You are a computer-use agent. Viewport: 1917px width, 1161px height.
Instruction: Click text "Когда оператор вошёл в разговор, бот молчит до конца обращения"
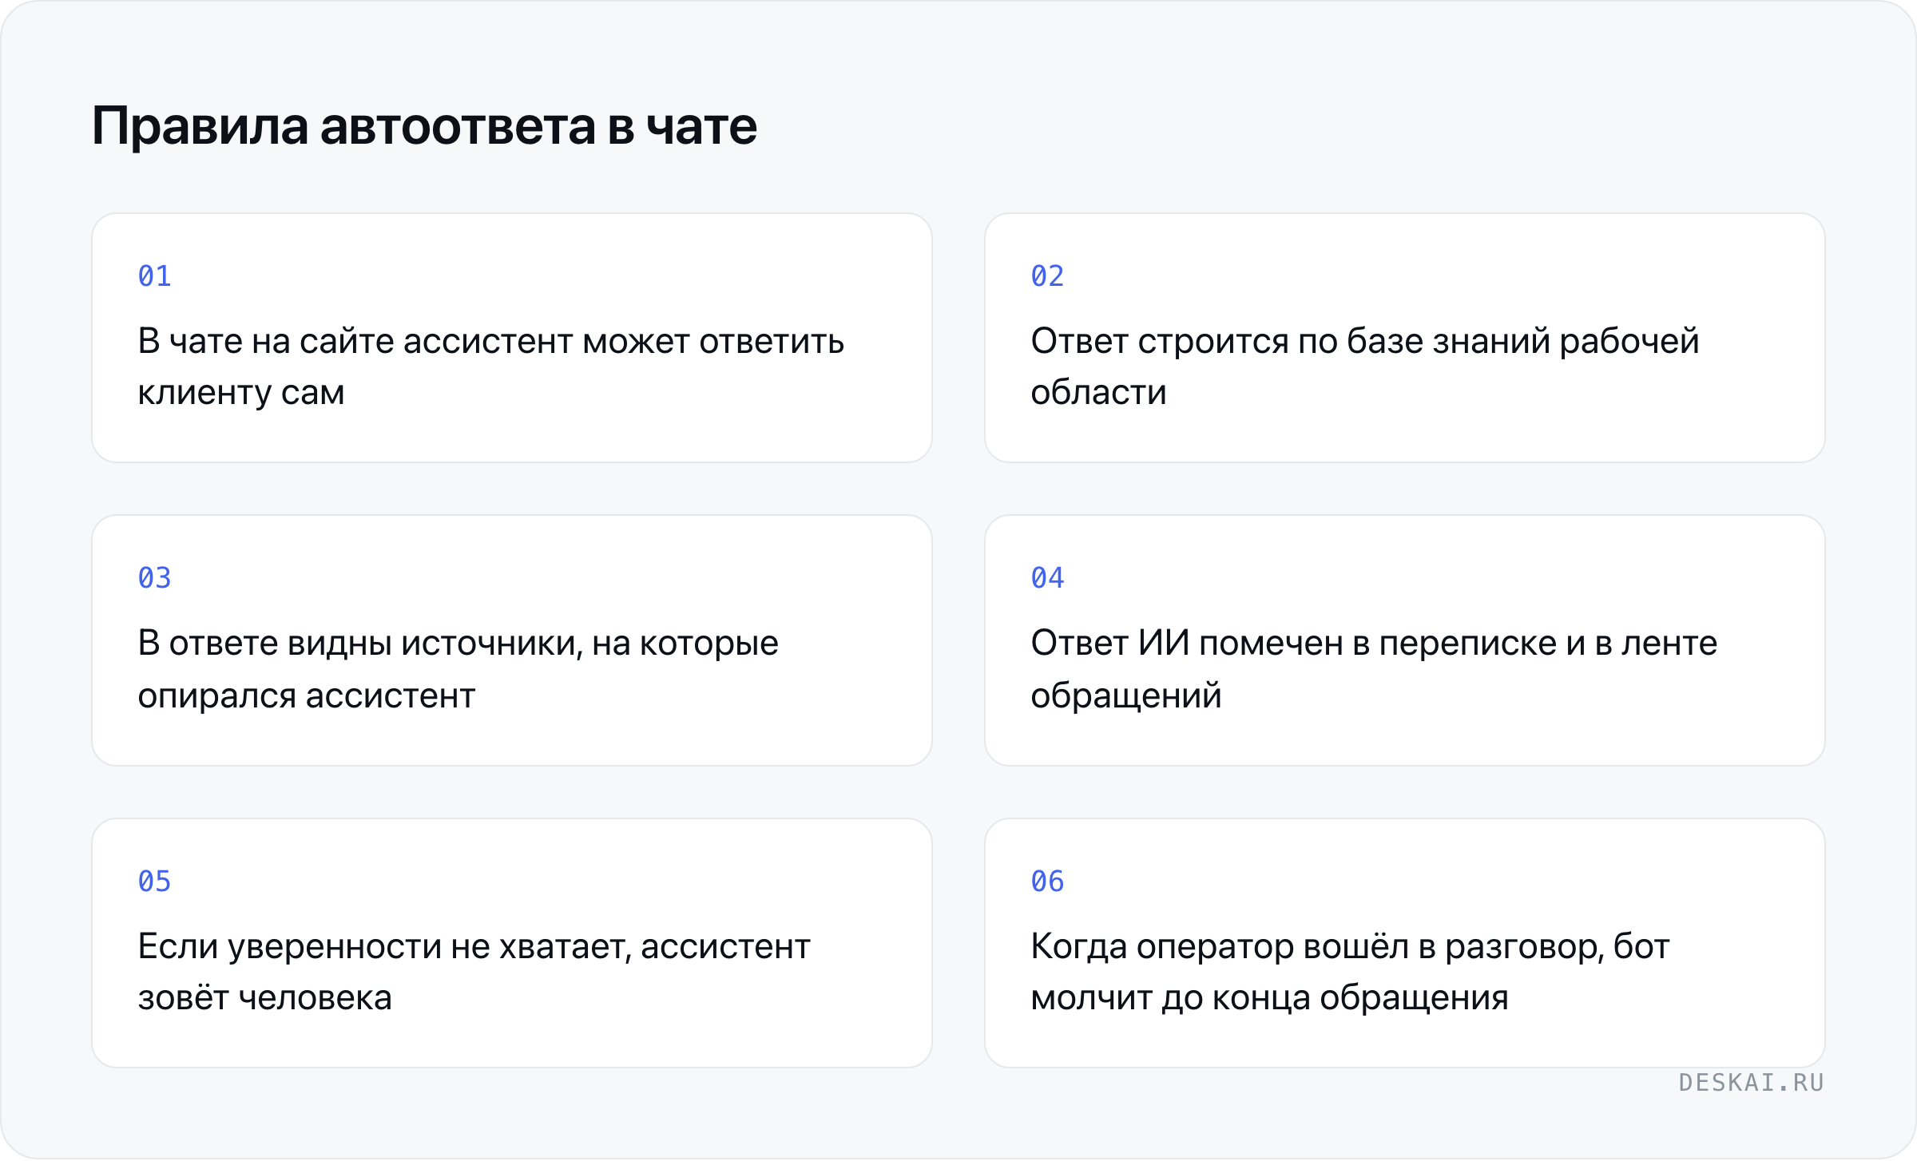pos(1350,972)
